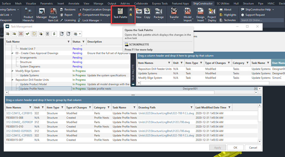The height and width of the screenshot is (157, 285).
Task: Click the task list horizontal scrollbar
Action: pos(111,92)
